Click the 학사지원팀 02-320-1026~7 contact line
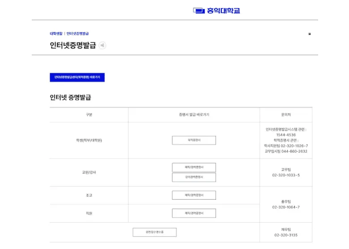The width and height of the screenshot is (349, 249). pyautogui.click(x=286, y=146)
